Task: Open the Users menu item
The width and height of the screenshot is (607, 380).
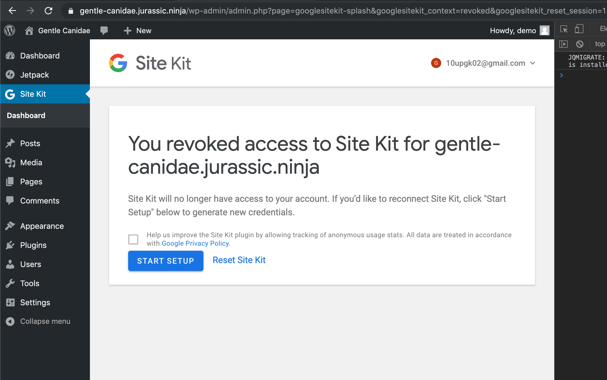Action: 45,264
